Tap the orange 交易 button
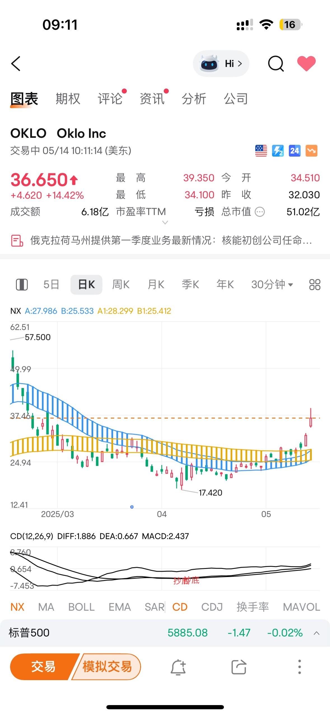Viewport: 330px width, 716px height. tap(43, 667)
